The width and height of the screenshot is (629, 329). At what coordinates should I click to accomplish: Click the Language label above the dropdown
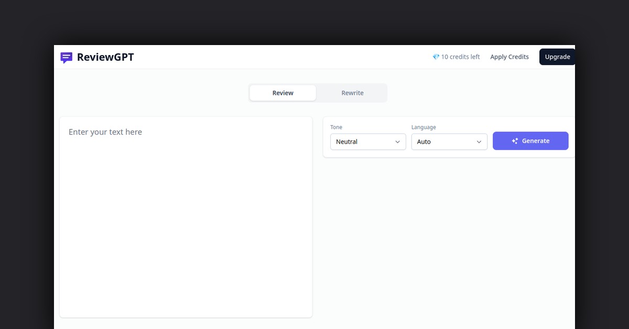coord(424,127)
